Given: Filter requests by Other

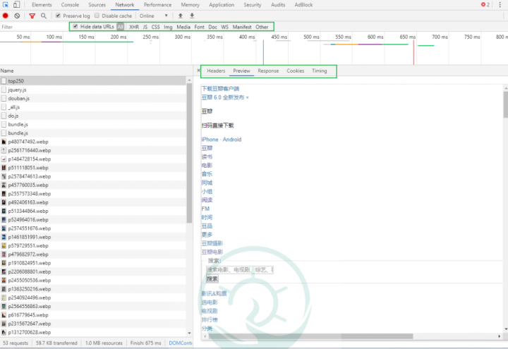Looking at the screenshot, I should tap(262, 27).
